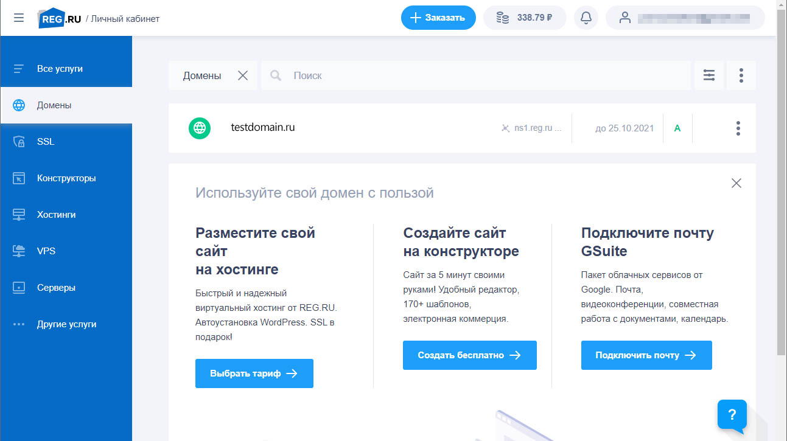This screenshot has height=441, width=787.
Task: Click heading Разместите свой сайт на хостинге
Action: coord(256,251)
